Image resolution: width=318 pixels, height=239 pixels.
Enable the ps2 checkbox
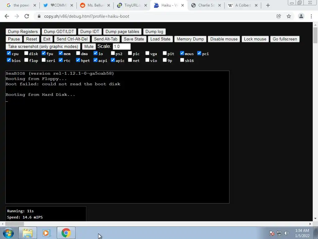pyautogui.click(x=113, y=53)
